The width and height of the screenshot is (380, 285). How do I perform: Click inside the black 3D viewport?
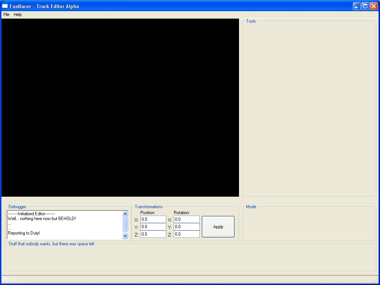pos(120,108)
